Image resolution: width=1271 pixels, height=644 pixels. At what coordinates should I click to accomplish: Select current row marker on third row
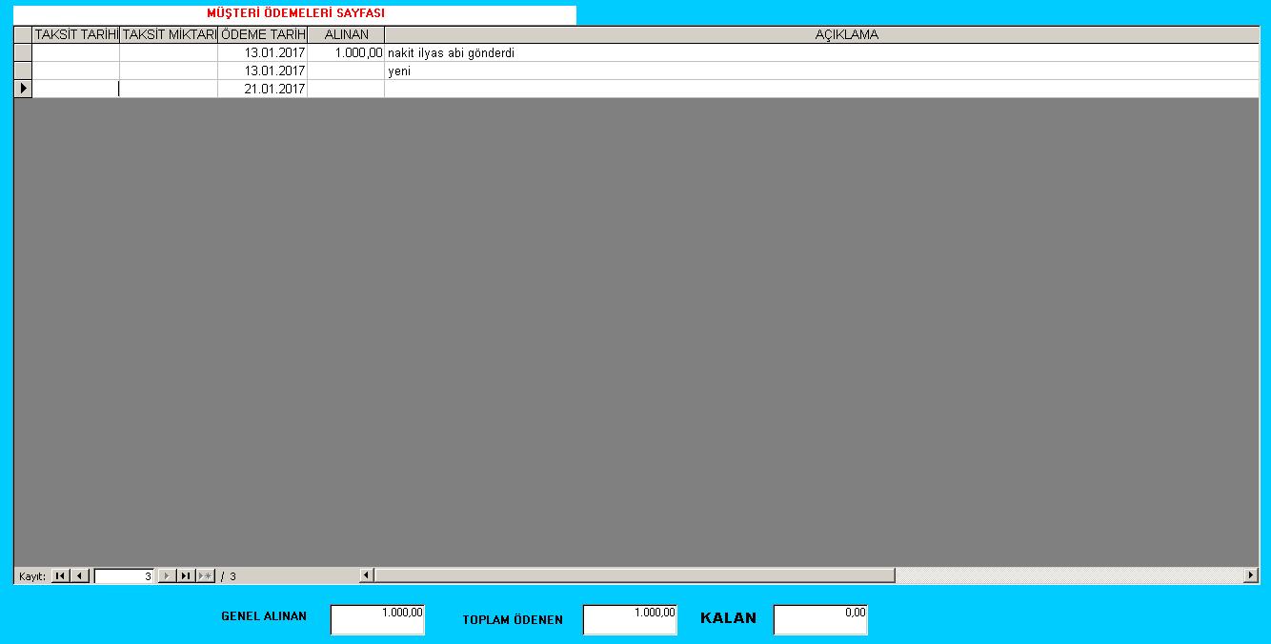(23, 89)
